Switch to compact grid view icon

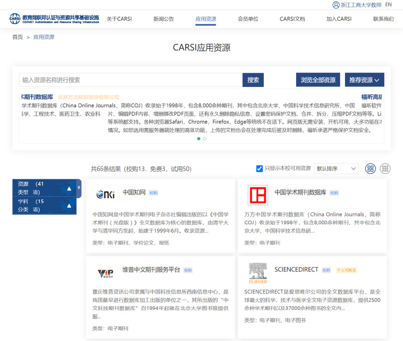tap(385, 169)
